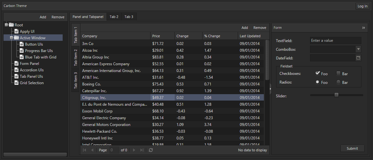The height and width of the screenshot is (160, 373).
Task: Open the ComboBox dropdown arrow
Action: tap(358, 49)
